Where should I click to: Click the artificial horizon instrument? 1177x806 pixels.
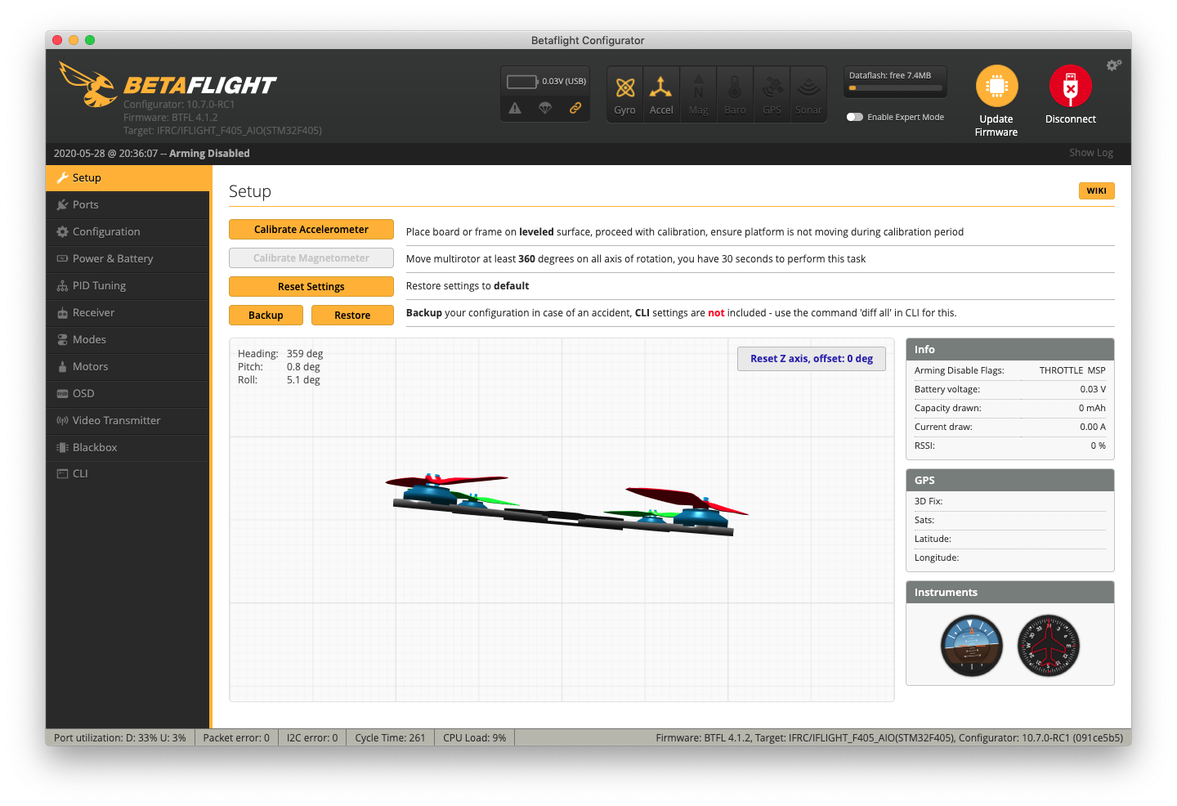tap(972, 646)
